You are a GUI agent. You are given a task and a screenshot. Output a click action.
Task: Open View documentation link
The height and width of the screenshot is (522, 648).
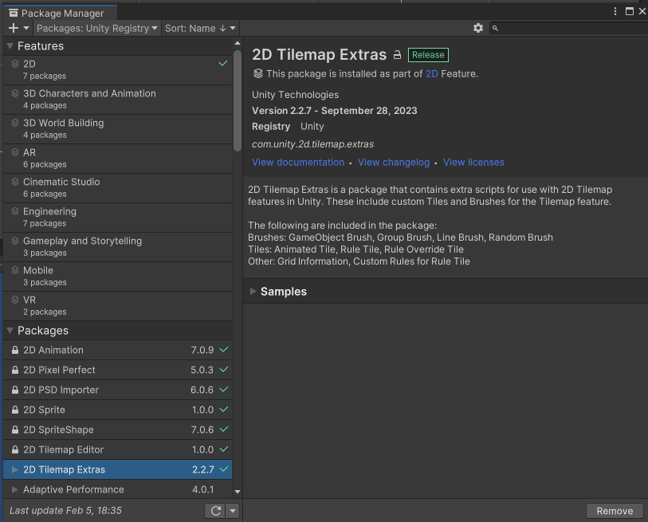298,162
